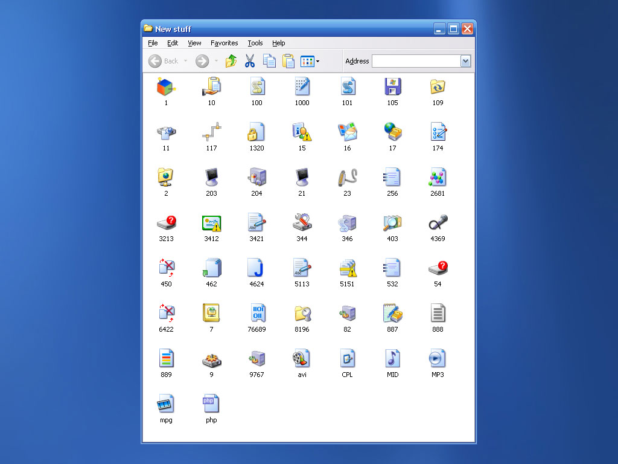Minimize the New stuff window
The height and width of the screenshot is (464, 618).
tap(439, 29)
